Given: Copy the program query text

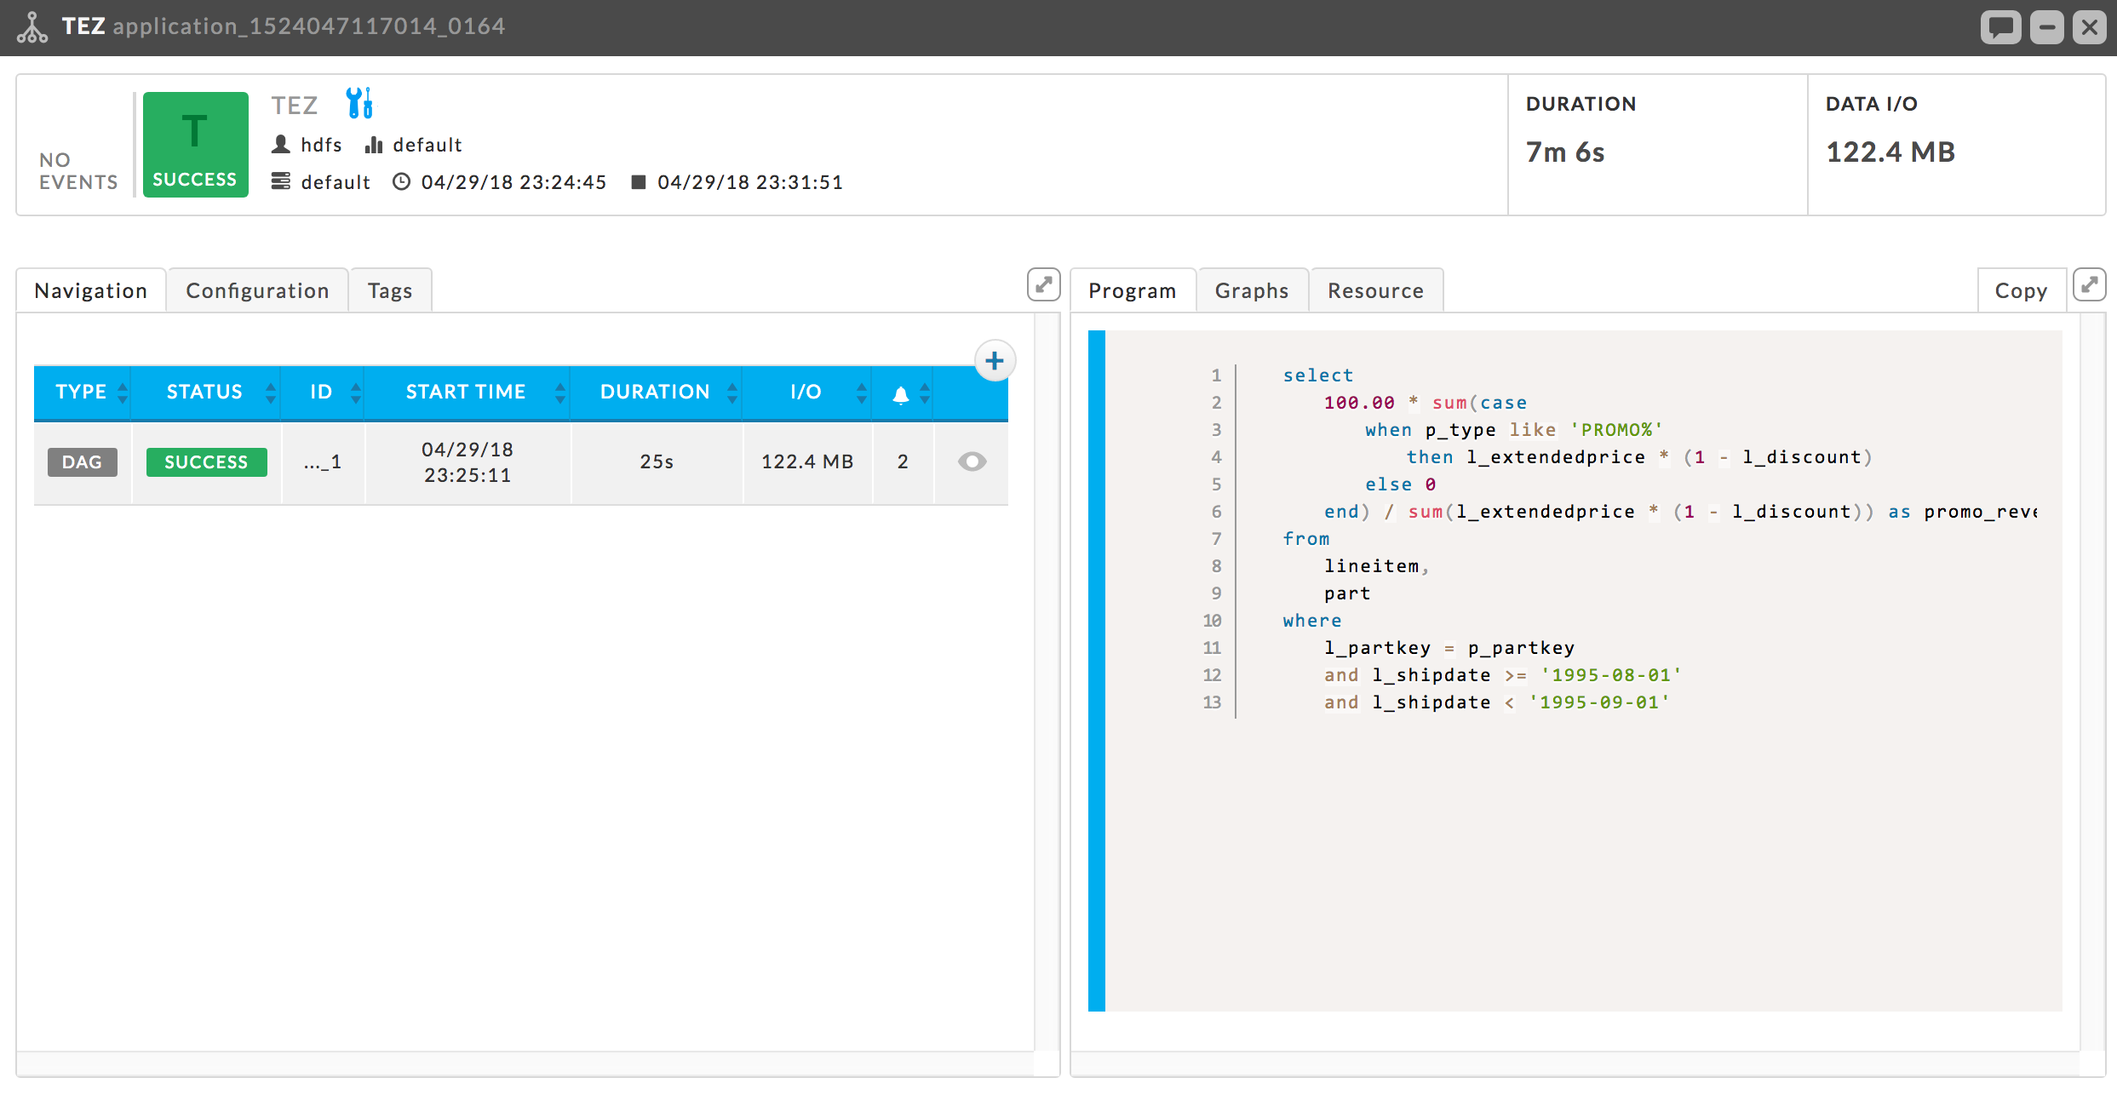Looking at the screenshot, I should tap(2022, 291).
